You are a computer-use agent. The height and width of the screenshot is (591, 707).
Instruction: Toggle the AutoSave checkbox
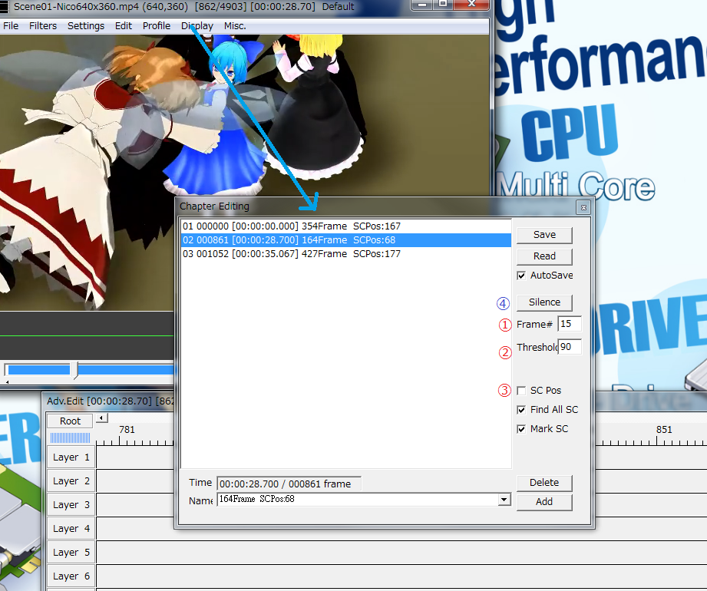[522, 276]
